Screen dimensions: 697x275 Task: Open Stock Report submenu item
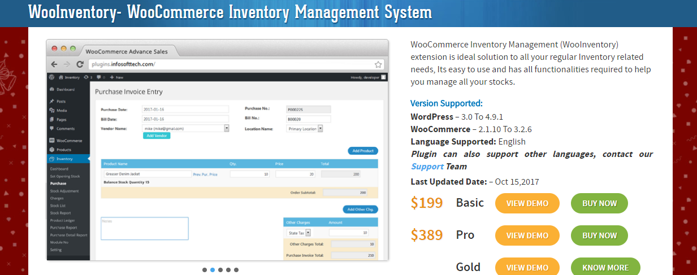[60, 213]
